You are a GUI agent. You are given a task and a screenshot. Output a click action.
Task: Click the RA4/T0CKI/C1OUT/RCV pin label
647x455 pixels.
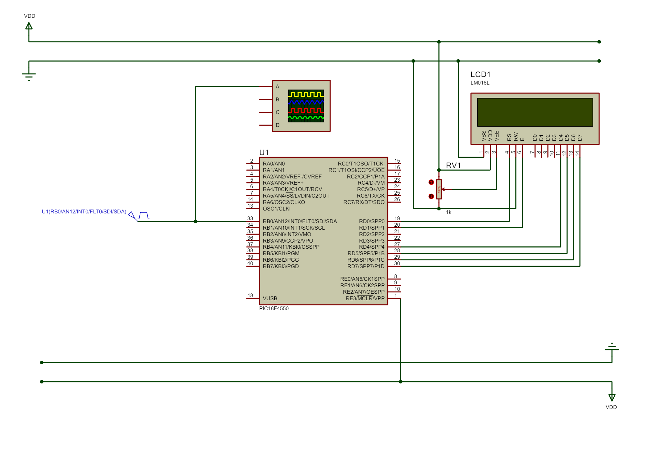[x=292, y=189]
